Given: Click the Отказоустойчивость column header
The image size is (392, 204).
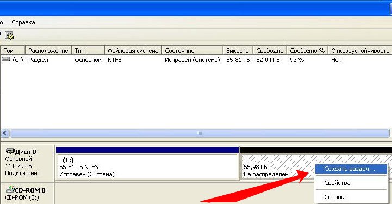Looking at the screenshot, I should tap(360, 51).
